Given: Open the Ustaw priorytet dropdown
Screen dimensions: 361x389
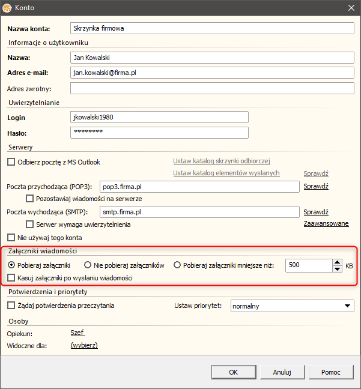Looking at the screenshot, I should [x=293, y=306].
